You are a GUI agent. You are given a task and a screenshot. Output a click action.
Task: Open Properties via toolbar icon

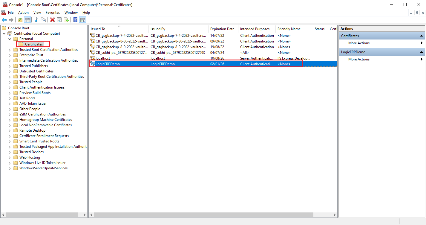click(x=59, y=20)
